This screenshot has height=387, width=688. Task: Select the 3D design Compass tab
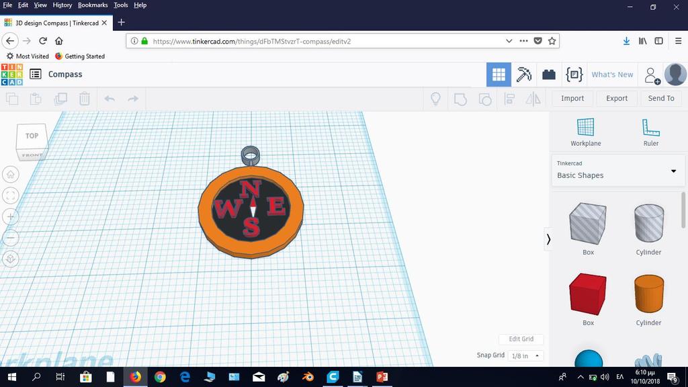coord(56,23)
